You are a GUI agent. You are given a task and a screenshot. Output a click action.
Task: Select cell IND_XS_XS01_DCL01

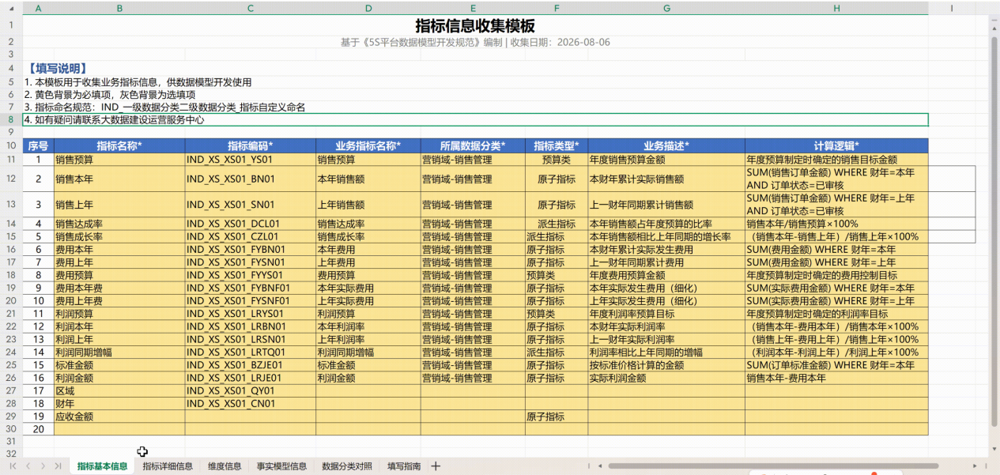point(251,224)
